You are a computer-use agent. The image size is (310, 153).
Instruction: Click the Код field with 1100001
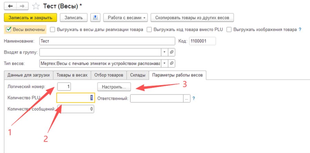(203, 41)
